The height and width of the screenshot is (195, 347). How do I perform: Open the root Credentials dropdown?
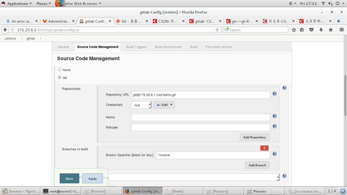pyautogui.click(x=141, y=105)
